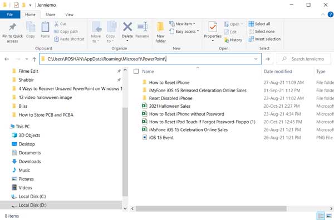
Task: Click the Go to arrow button
Action: [x=268, y=59]
